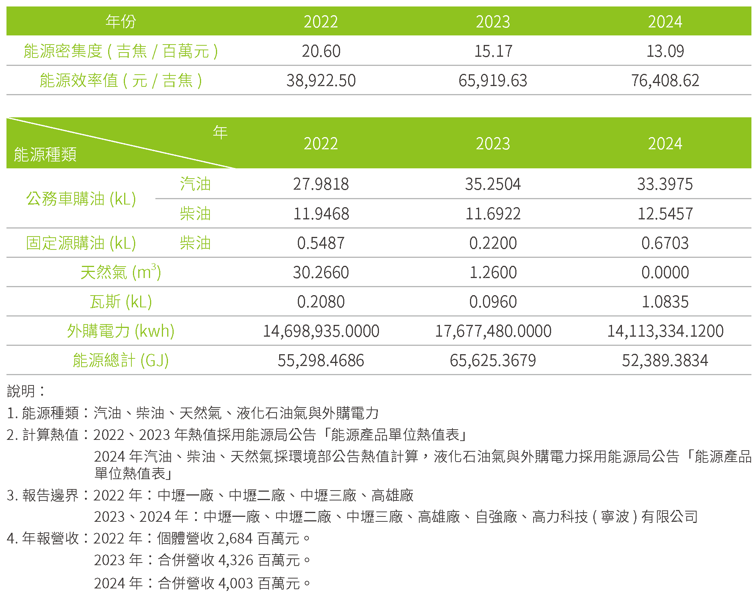Select the electricity value 17,677,480.0000
The width and height of the screenshot is (756, 601).
click(493, 331)
